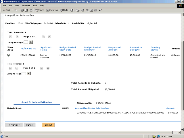Go to previous page in lower pager
184x138 pixels.
(17, 68)
